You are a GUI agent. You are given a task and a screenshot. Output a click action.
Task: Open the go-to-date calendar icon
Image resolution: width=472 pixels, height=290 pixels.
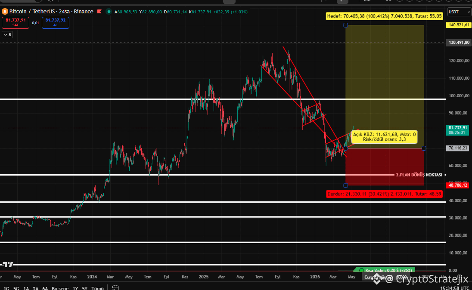(x=115, y=287)
